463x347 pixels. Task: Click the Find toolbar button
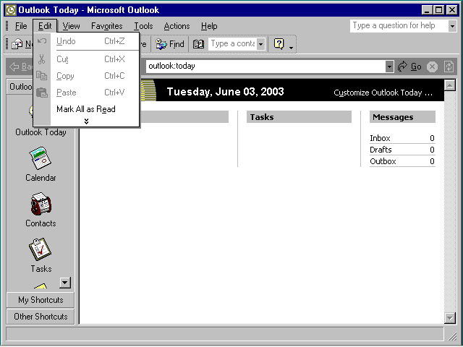click(170, 44)
